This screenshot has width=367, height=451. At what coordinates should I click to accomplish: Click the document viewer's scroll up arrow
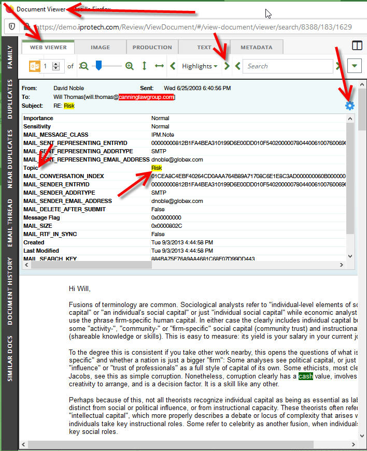pyautogui.click(x=362, y=84)
